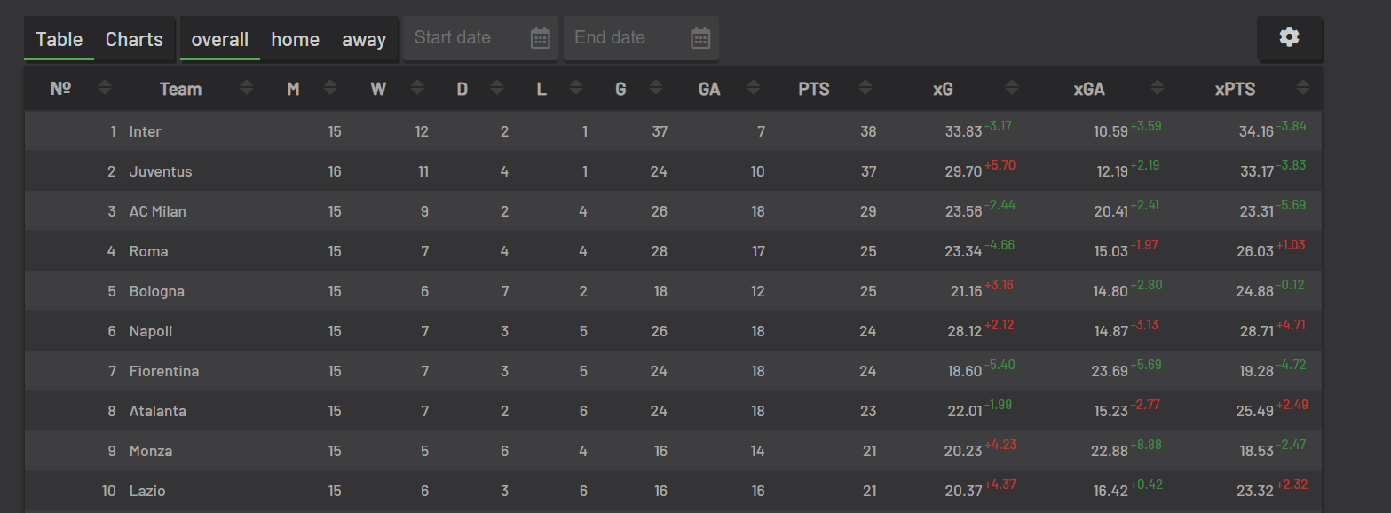Image resolution: width=1391 pixels, height=513 pixels.
Task: Open the Start date calendar icon
Action: (541, 38)
